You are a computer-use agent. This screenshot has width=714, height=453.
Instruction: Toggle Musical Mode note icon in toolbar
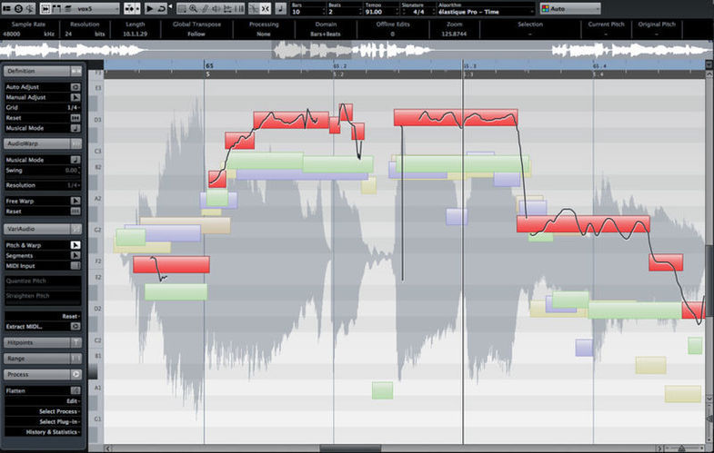(x=281, y=8)
